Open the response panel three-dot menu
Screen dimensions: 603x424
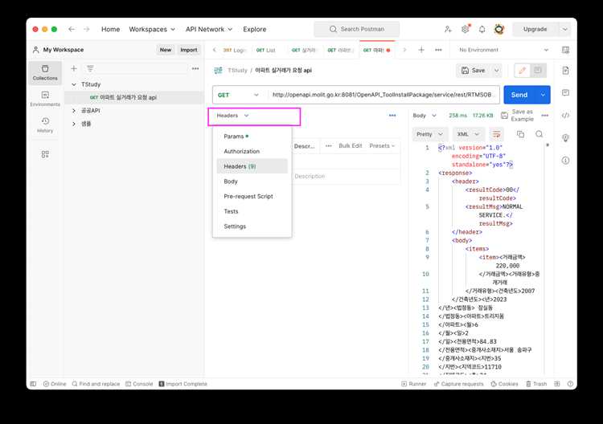(545, 115)
